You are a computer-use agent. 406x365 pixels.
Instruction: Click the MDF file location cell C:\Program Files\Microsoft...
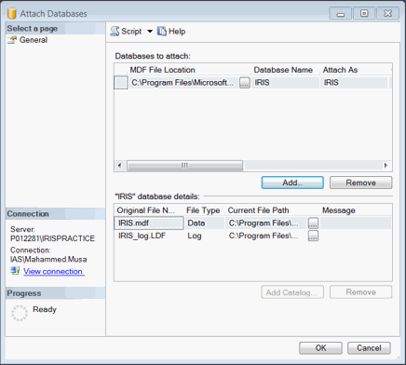(x=183, y=83)
